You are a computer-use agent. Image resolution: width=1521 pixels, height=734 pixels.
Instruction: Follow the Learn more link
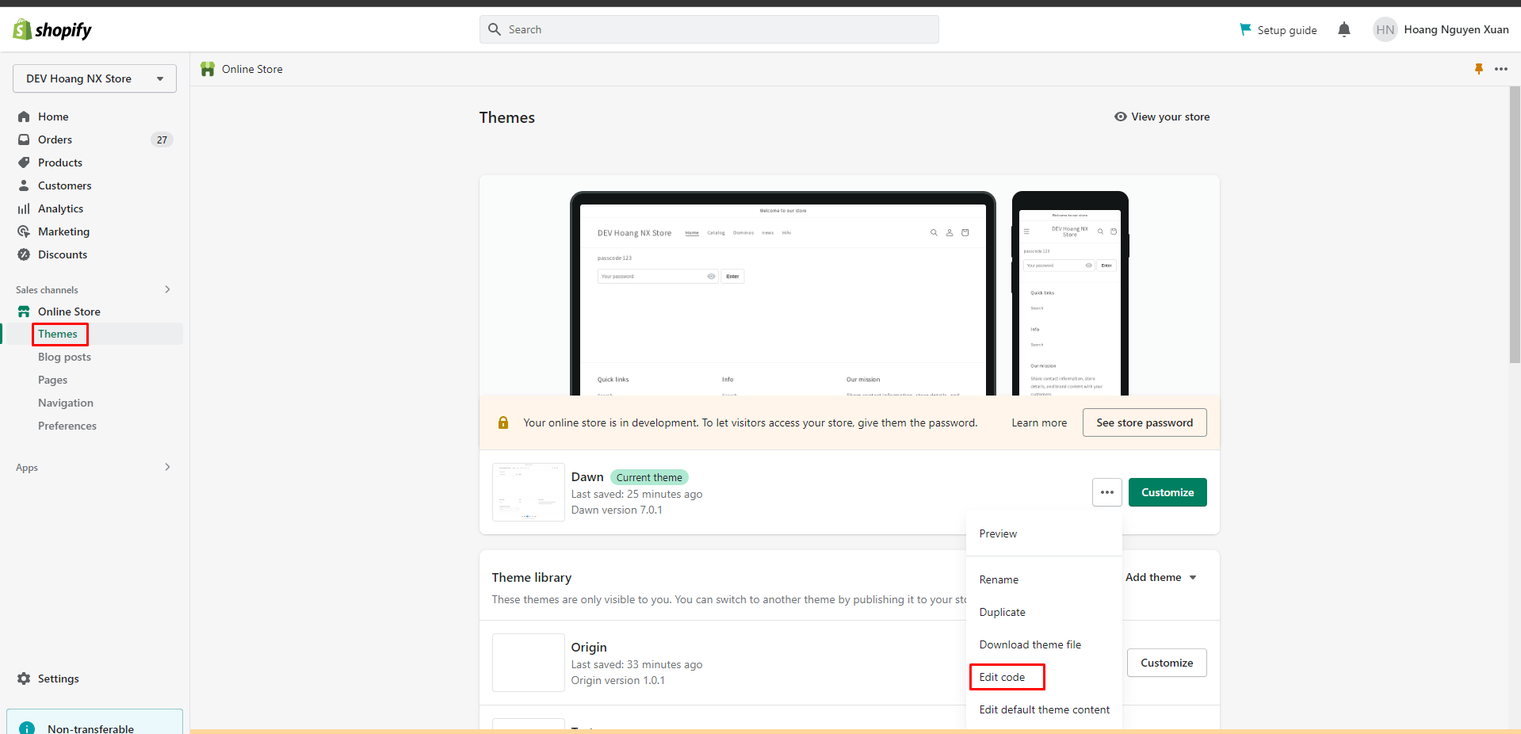point(1039,422)
